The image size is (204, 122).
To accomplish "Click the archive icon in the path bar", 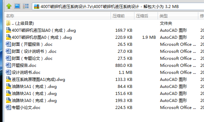I will pyautogui.click(x=37, y=6).
